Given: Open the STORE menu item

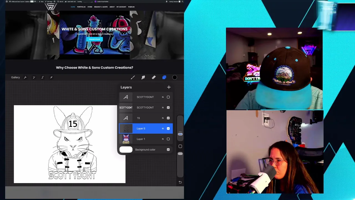Looking at the screenshot, I should [90, 7].
